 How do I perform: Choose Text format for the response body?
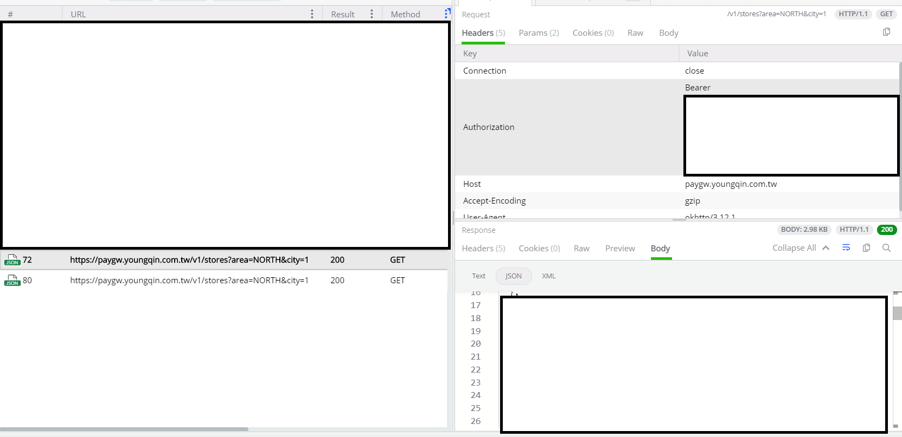[x=478, y=276]
